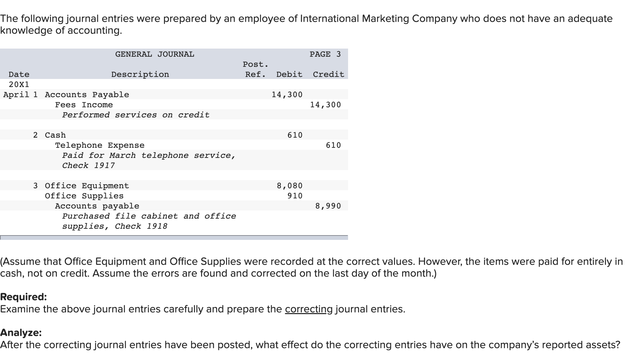Click the Post. Ref. column header
This screenshot has width=636, height=361.
tap(255, 69)
